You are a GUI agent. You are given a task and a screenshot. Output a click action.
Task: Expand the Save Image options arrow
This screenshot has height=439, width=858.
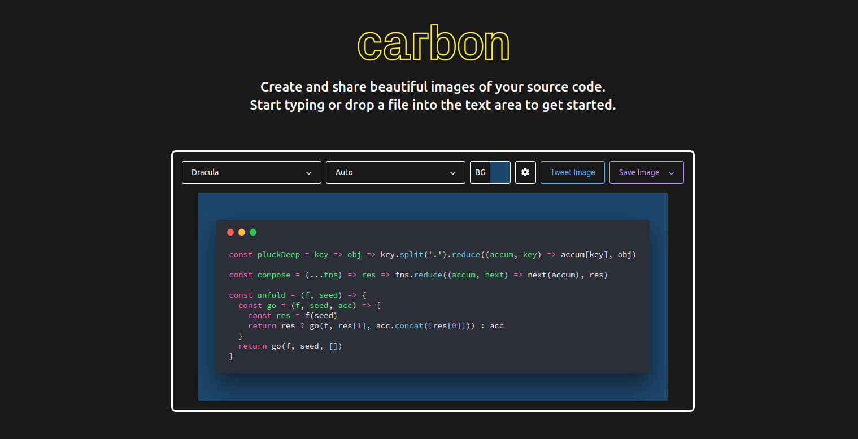(x=672, y=173)
